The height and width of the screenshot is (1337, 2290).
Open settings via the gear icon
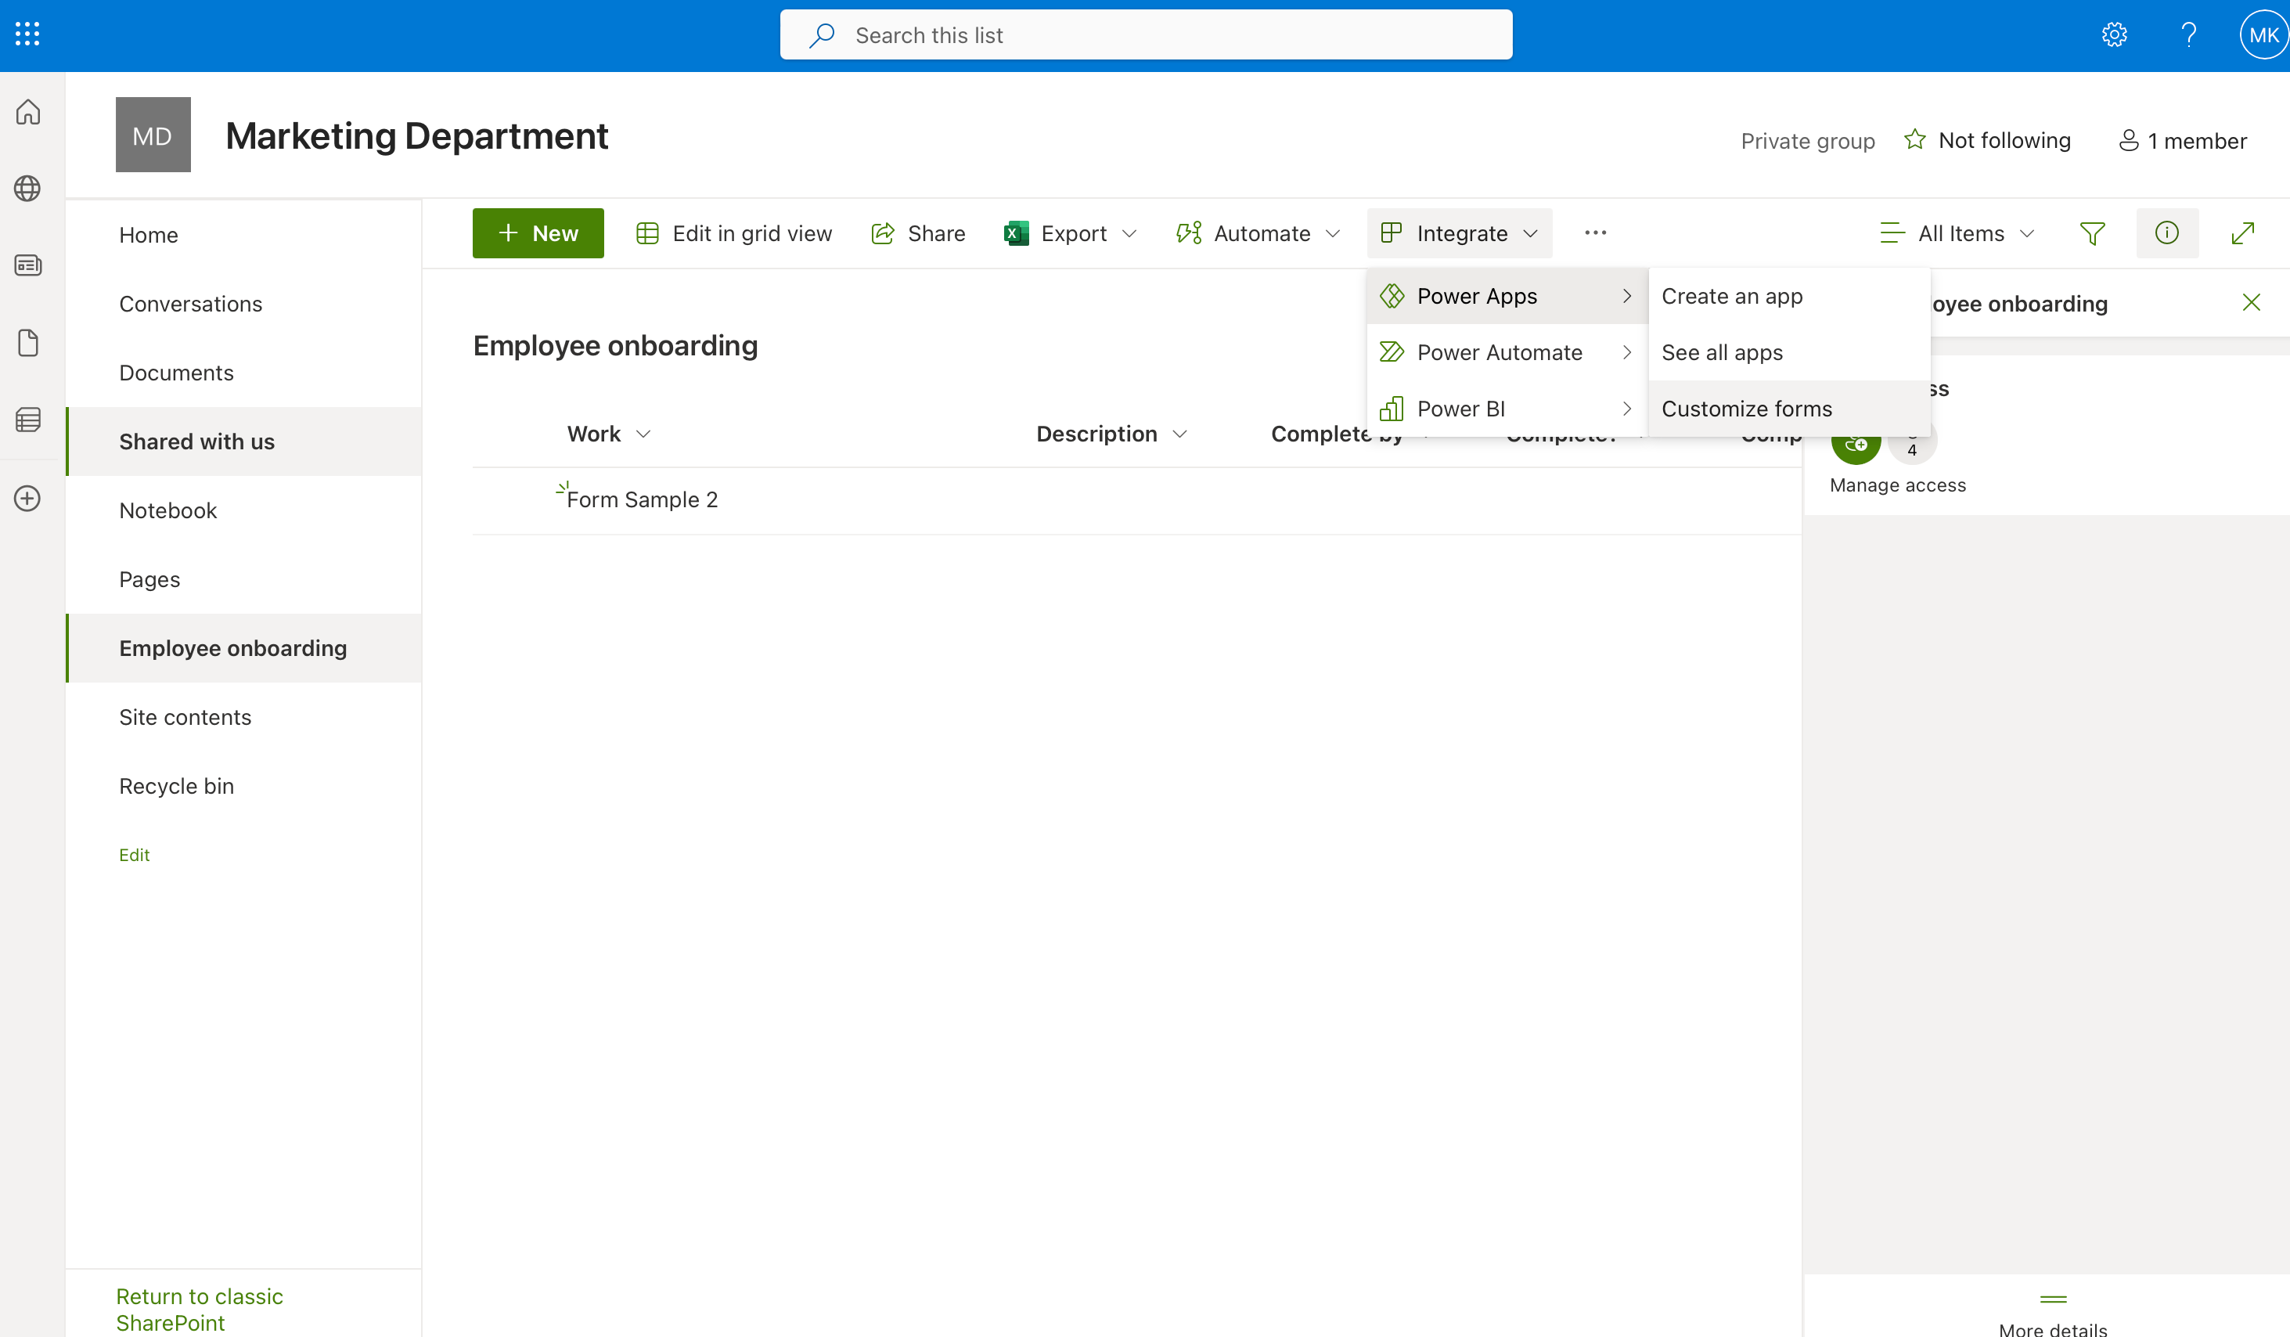(2114, 34)
